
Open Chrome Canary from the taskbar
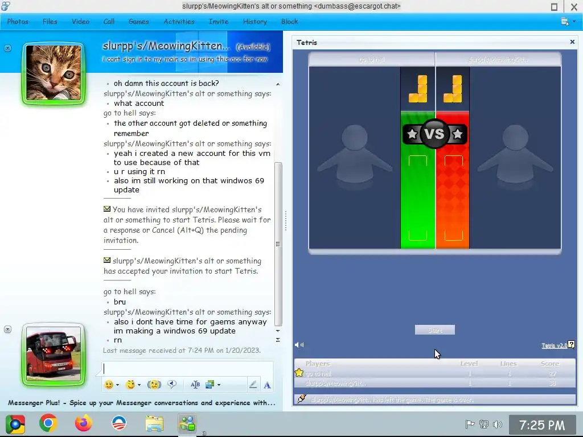pyautogui.click(x=15, y=424)
